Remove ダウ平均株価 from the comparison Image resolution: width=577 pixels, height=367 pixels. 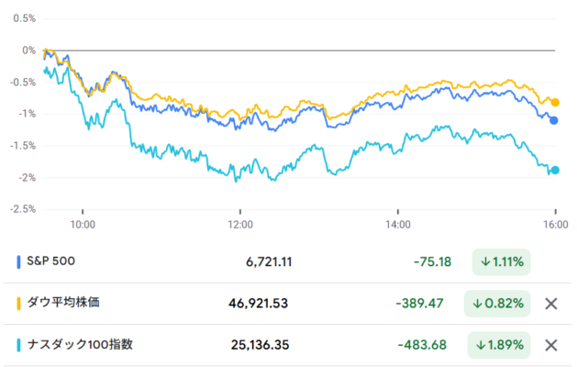tap(550, 304)
